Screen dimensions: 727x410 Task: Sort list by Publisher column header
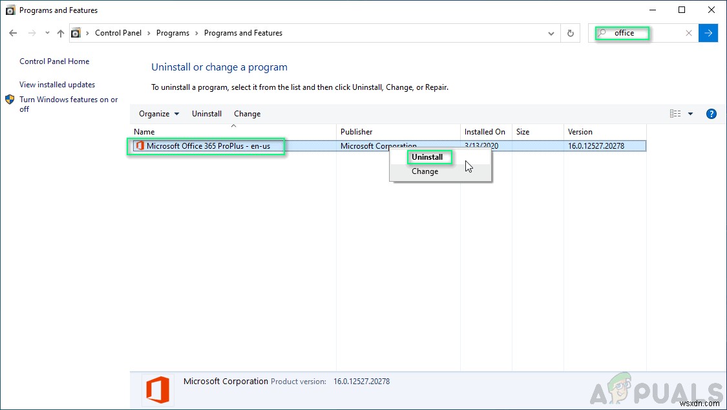tap(398, 132)
